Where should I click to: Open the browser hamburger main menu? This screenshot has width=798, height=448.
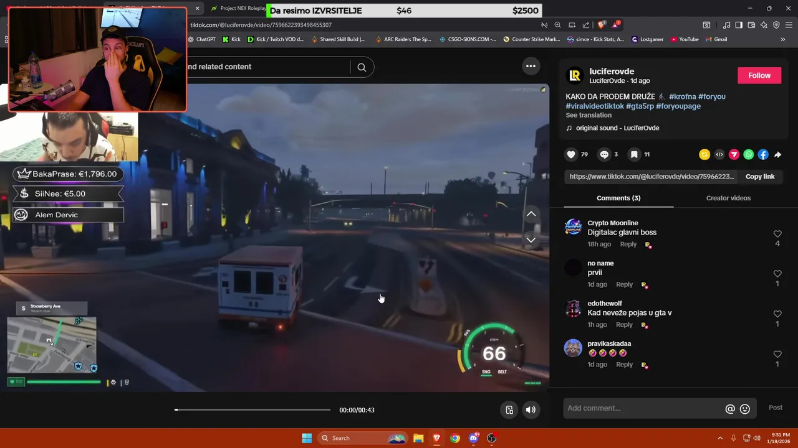click(789, 25)
